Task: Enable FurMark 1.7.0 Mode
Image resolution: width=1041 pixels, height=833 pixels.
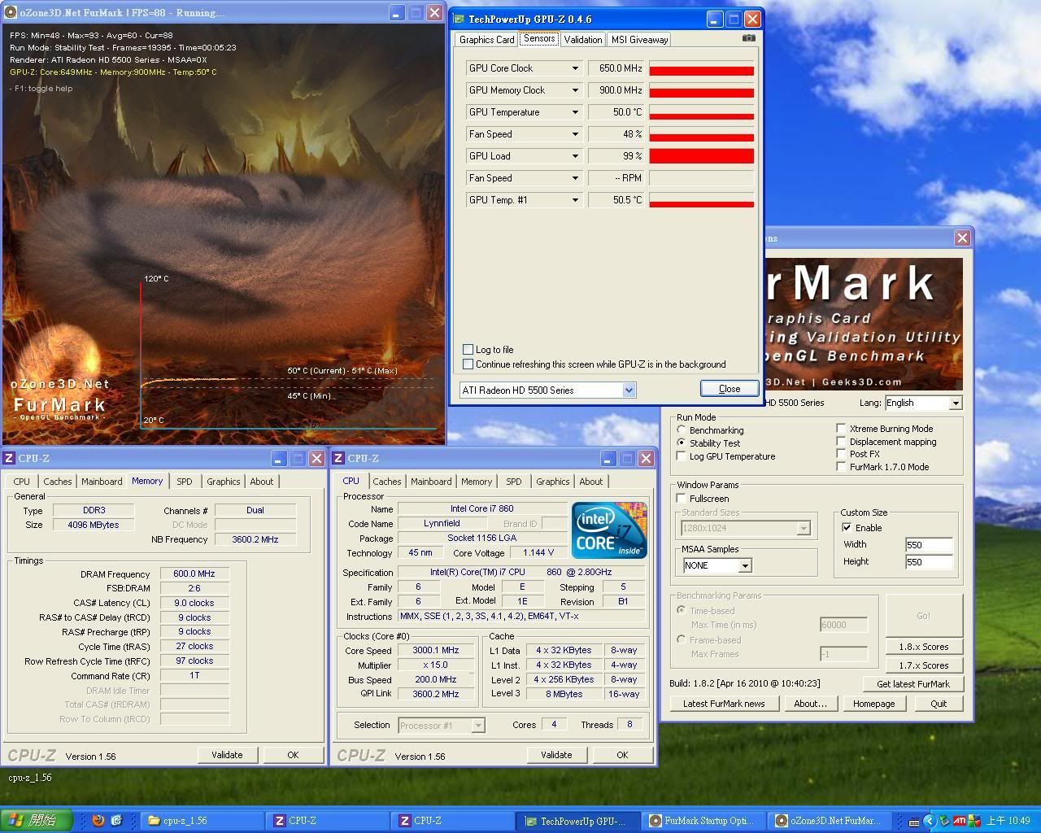Action: (841, 467)
